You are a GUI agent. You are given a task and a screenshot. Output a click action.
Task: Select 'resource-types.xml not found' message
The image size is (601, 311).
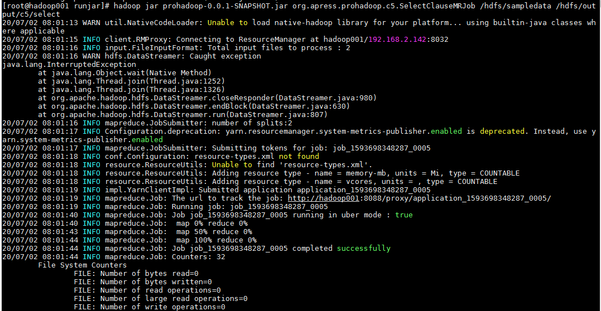click(x=257, y=156)
